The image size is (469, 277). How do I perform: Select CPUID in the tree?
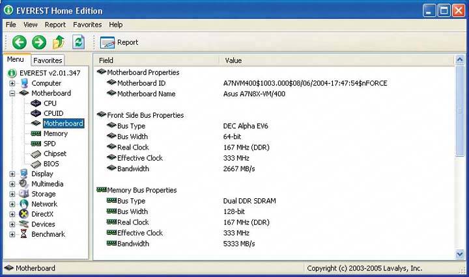pos(55,113)
